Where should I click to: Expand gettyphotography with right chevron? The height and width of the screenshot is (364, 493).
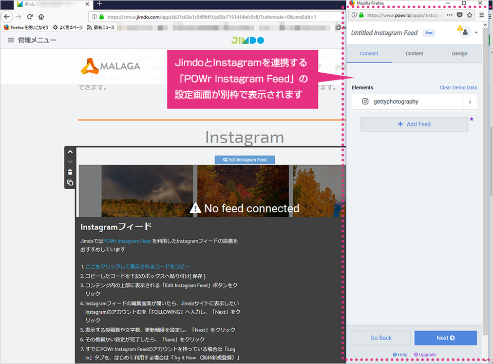click(x=470, y=102)
